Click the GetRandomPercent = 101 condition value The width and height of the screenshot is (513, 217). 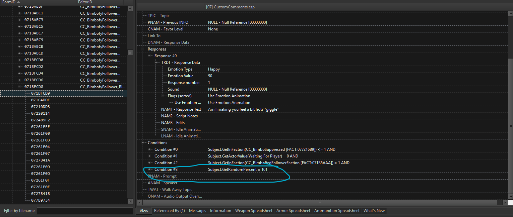[x=238, y=170]
